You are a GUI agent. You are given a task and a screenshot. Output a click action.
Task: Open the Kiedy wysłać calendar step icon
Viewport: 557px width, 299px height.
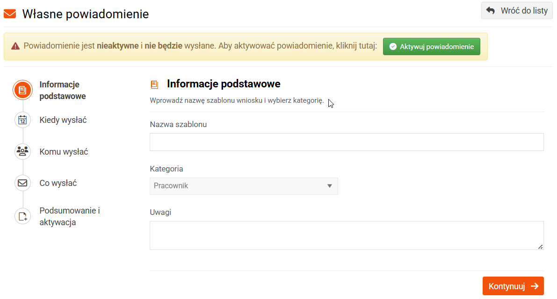[x=22, y=120]
